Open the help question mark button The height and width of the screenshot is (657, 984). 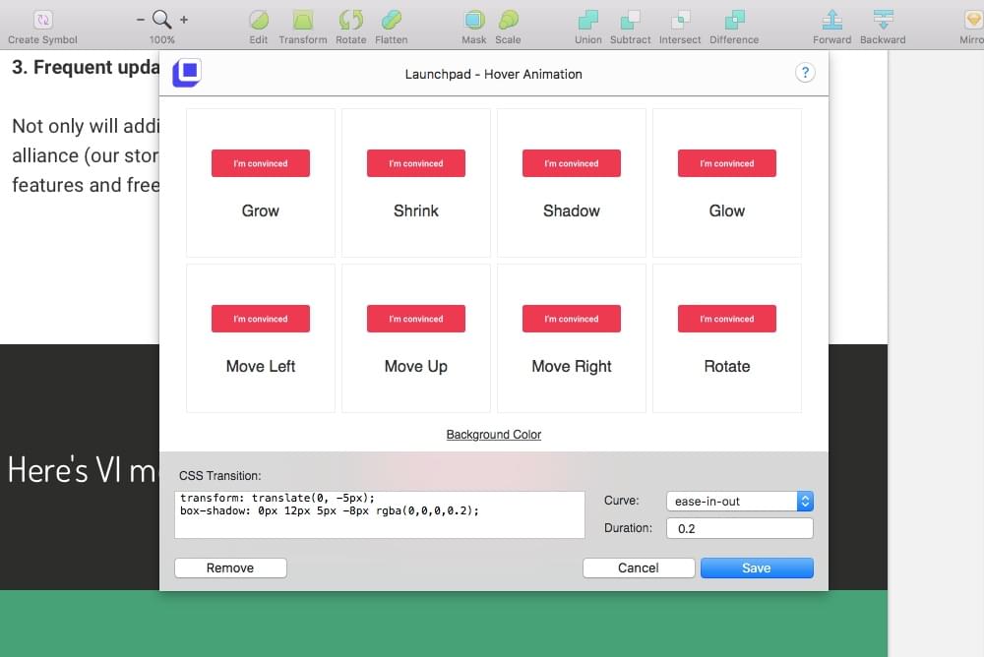(x=805, y=73)
